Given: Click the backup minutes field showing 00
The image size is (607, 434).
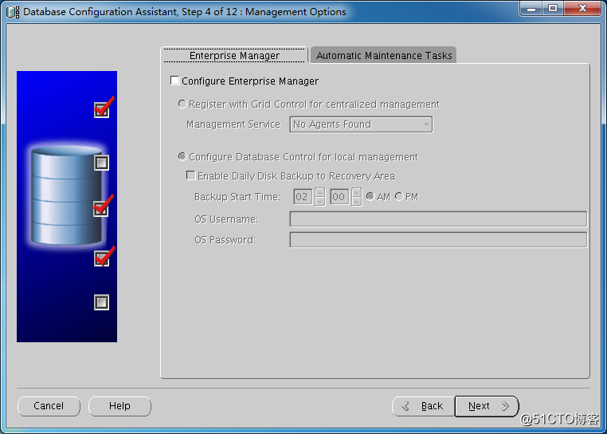Looking at the screenshot, I should coord(339,197).
